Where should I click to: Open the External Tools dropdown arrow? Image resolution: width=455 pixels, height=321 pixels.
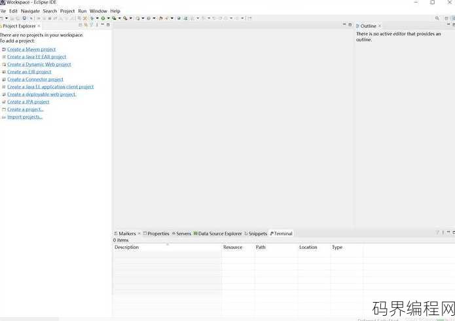pyautogui.click(x=130, y=18)
